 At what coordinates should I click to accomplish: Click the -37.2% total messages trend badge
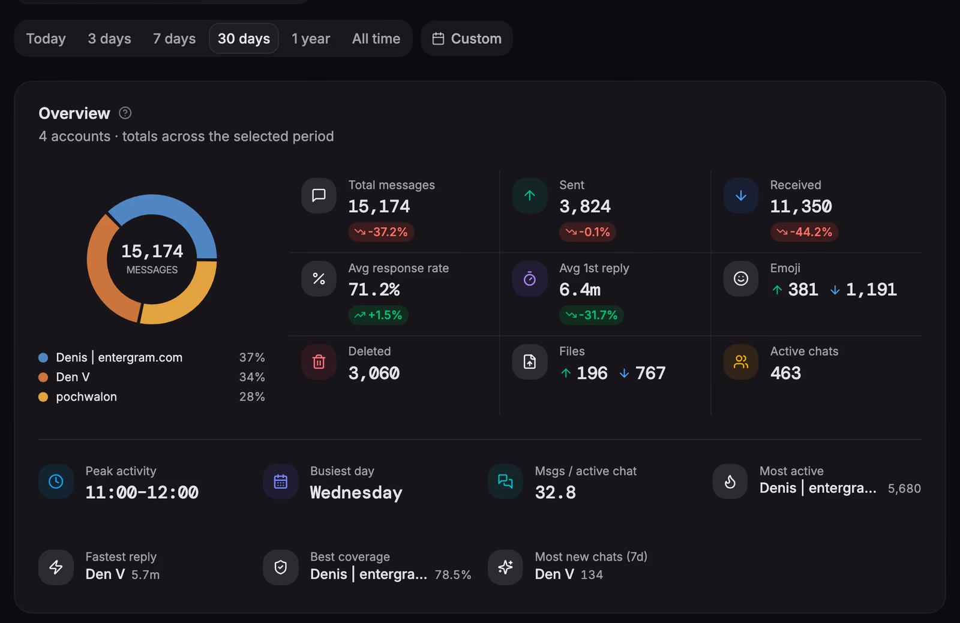tap(381, 232)
